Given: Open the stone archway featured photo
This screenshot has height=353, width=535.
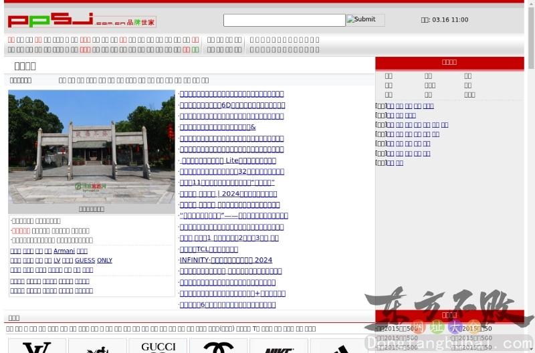Looking at the screenshot, I should click(x=92, y=146).
